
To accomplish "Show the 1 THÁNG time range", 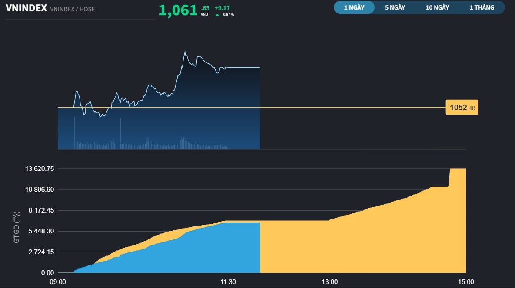I will 482,7.
